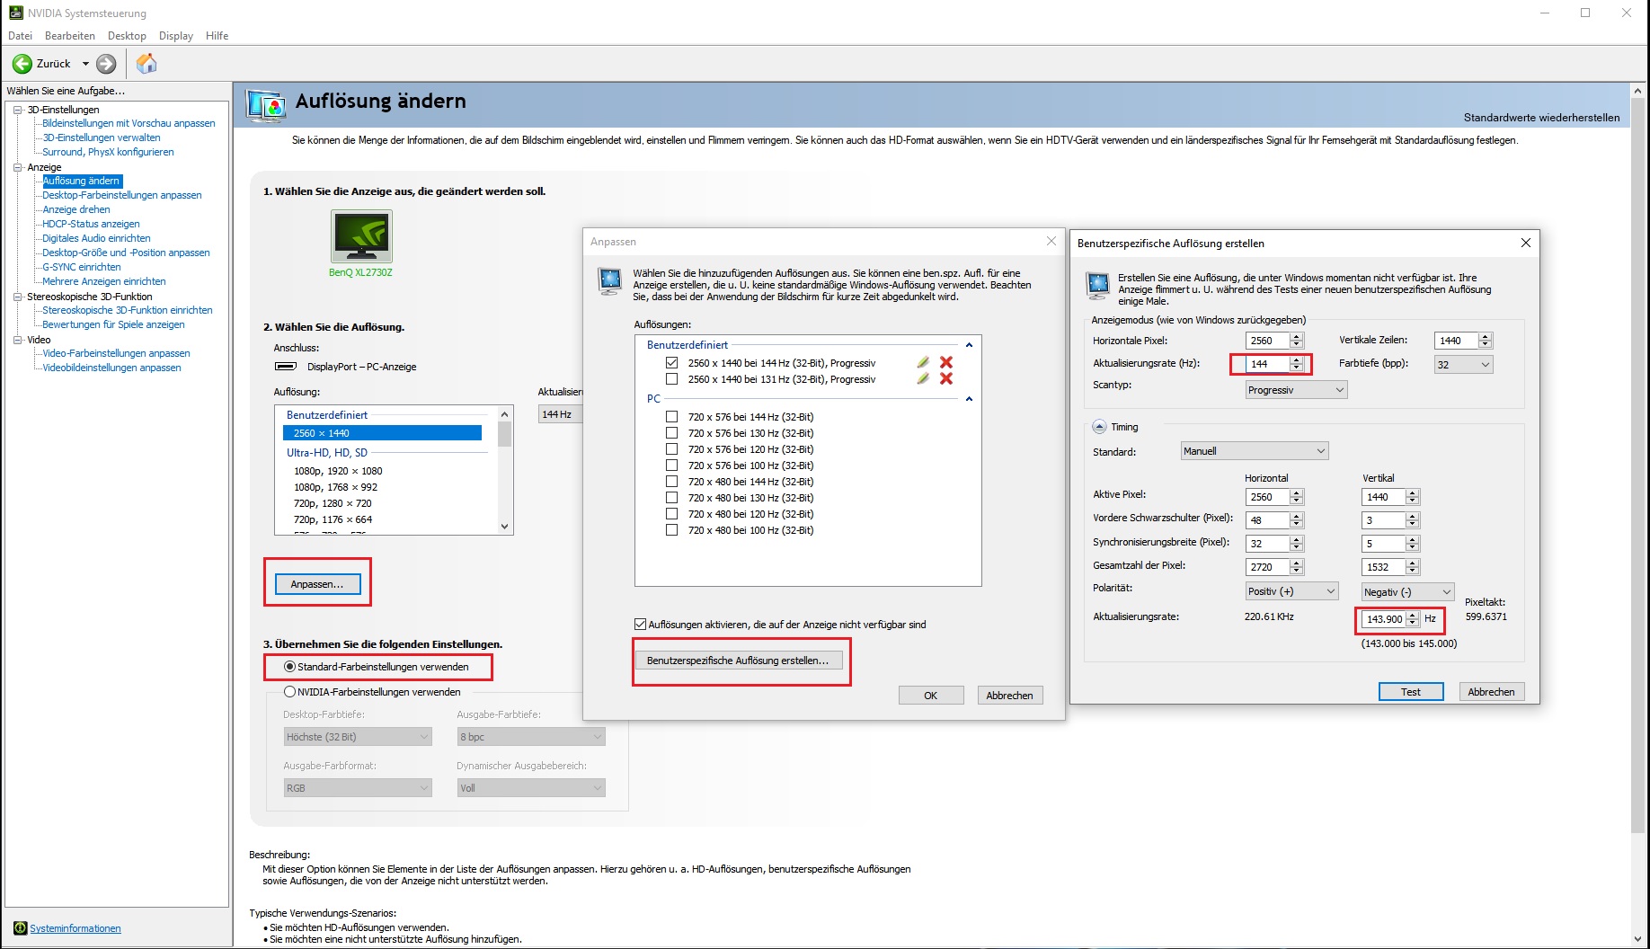Image resolution: width=1650 pixels, height=949 pixels.
Task: Select 1080p, 1920 × 1080 in resolution list
Action: pos(338,471)
